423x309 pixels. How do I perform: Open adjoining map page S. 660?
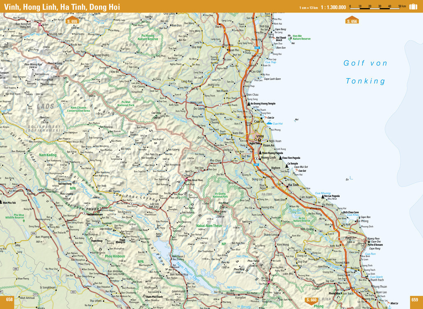pos(311,299)
